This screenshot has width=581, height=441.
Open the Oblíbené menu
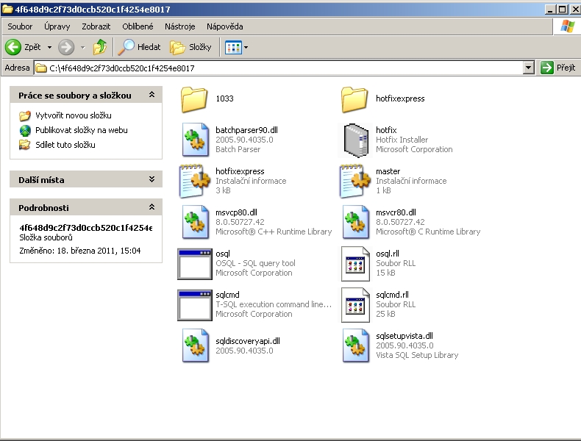point(138,26)
